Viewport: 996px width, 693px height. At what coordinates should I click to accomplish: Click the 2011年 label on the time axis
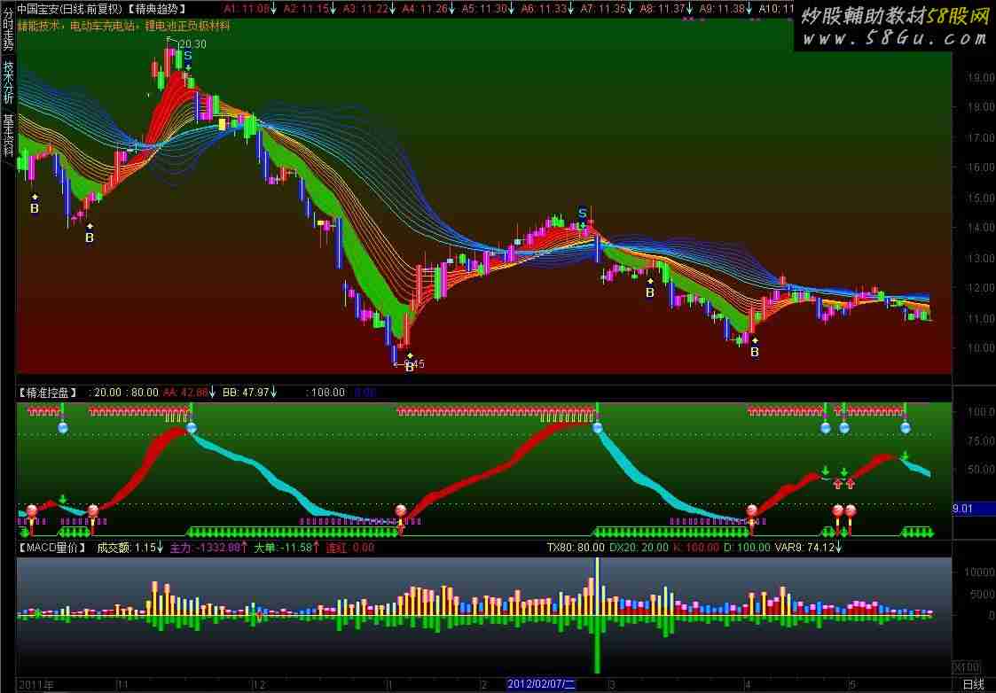click(37, 684)
